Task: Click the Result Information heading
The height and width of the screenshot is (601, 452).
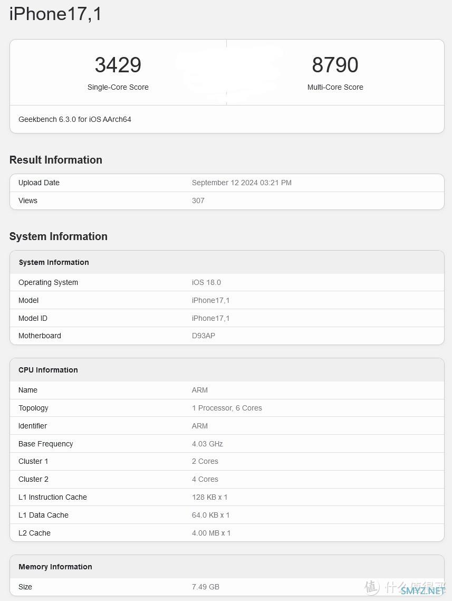Action: (x=56, y=160)
